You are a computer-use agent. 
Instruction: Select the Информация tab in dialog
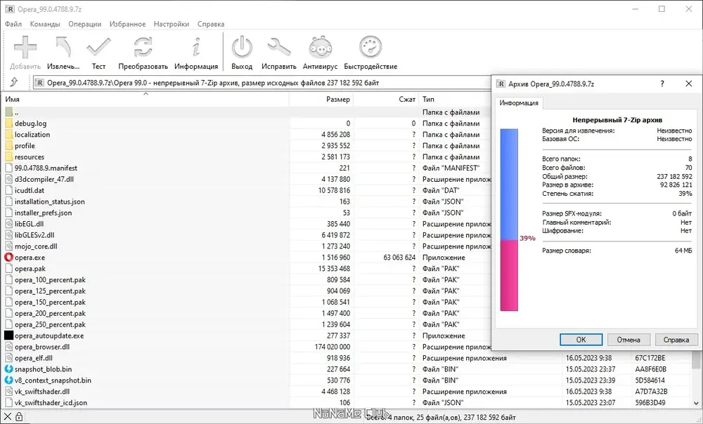[519, 103]
